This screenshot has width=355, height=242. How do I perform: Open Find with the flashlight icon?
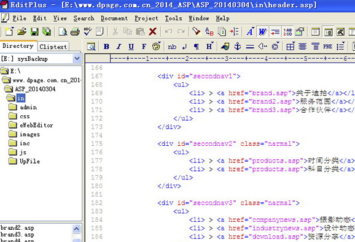197,31
